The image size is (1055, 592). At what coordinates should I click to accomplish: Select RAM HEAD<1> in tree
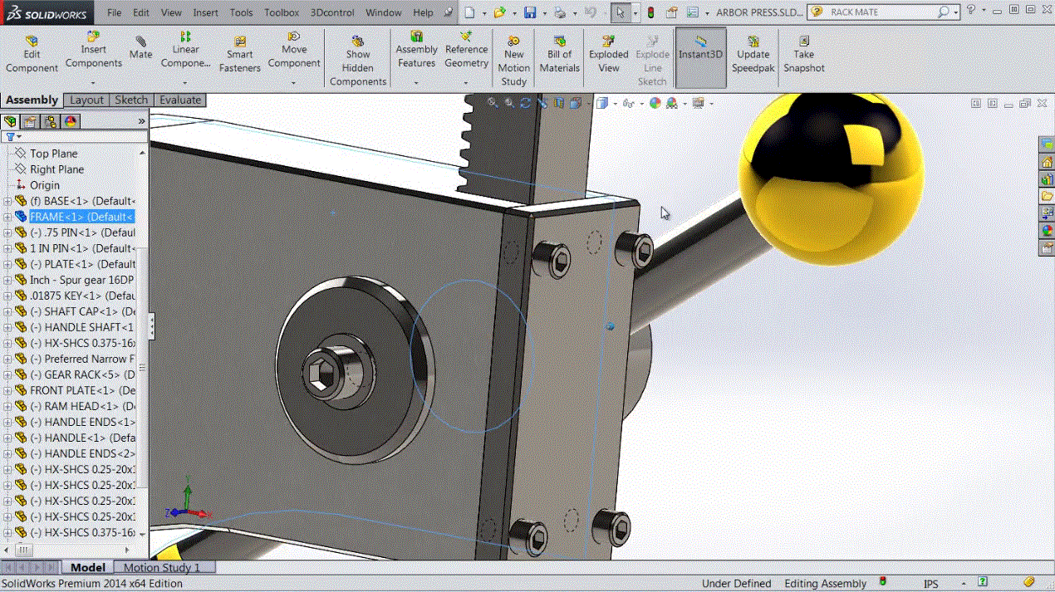(x=82, y=406)
